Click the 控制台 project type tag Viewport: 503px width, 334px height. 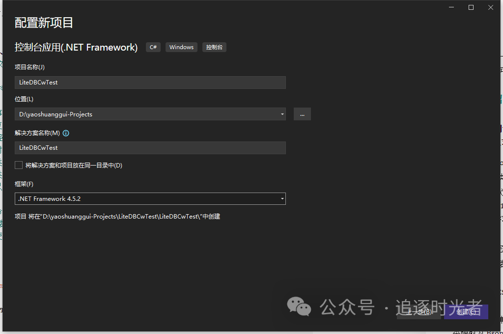(214, 47)
